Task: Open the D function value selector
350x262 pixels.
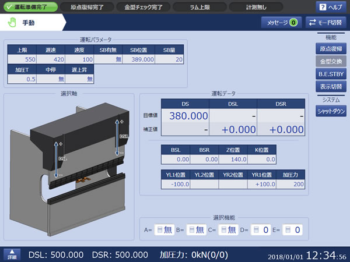Action: (x=260, y=230)
